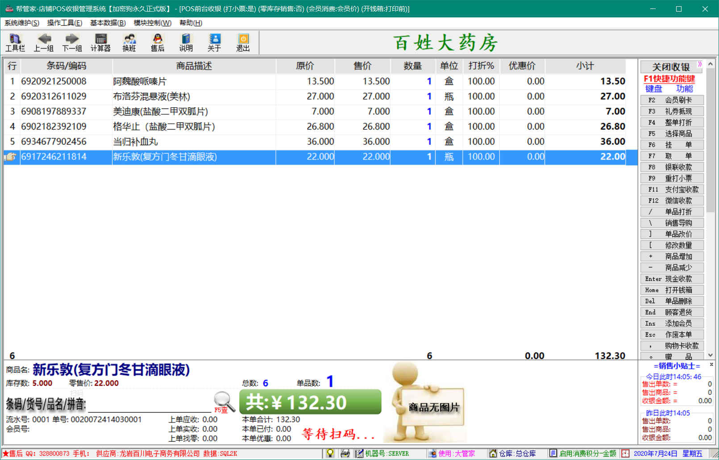Image resolution: width=719 pixels, height=460 pixels.
Task: Click F5 选择商品 button
Action: click(672, 134)
